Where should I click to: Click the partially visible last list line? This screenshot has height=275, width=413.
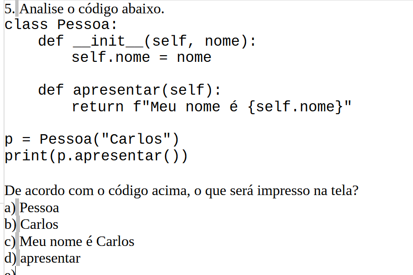[10, 272]
